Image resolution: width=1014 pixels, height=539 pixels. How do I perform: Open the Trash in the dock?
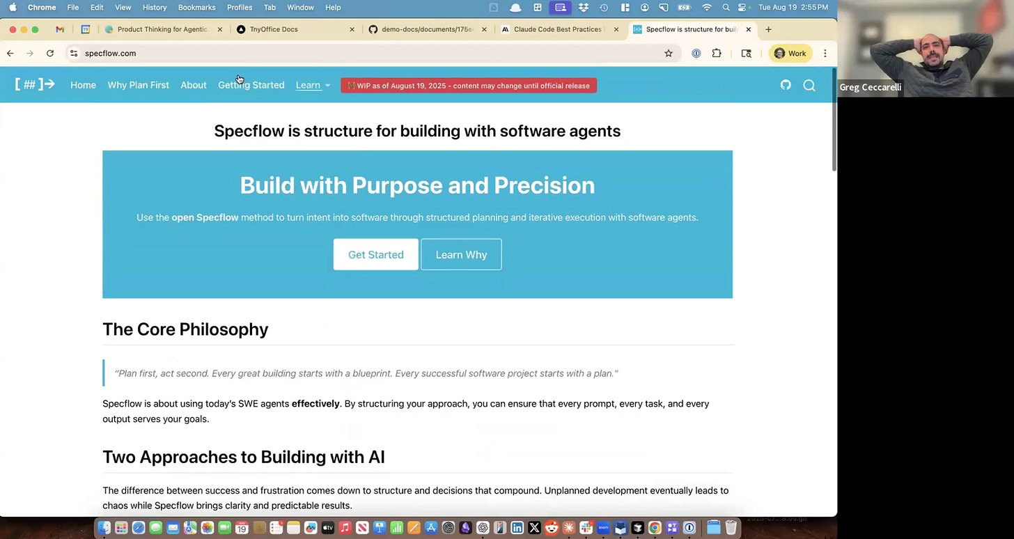coord(731,528)
